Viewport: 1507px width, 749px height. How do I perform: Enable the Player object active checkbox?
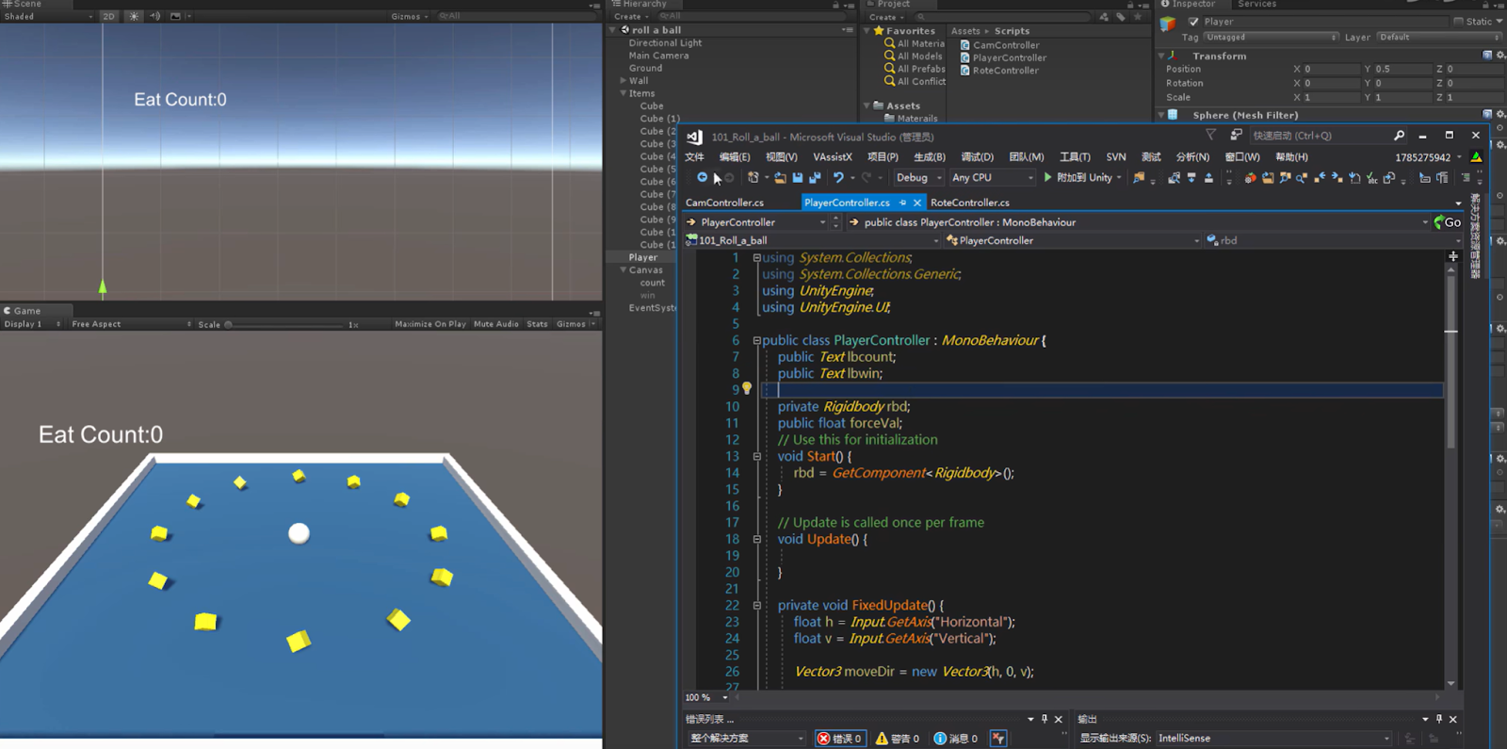coord(1193,22)
